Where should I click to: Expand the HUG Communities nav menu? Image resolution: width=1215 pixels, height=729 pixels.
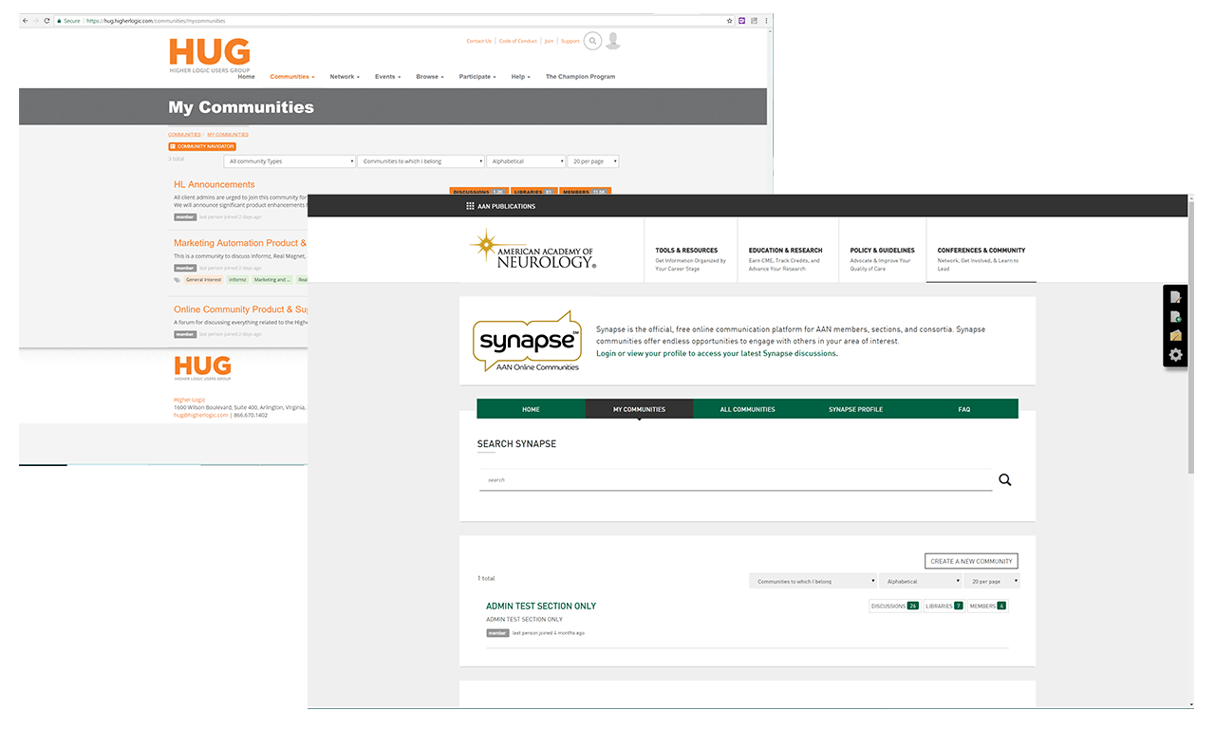292,77
